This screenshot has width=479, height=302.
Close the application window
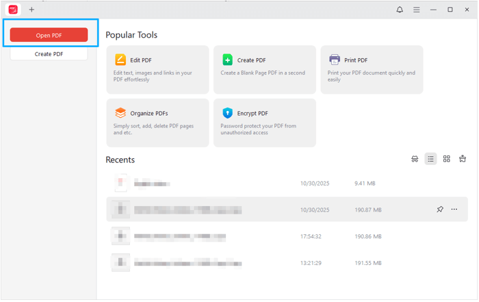pyautogui.click(x=467, y=10)
